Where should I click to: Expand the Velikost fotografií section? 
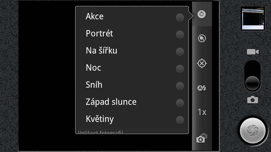click(x=100, y=132)
